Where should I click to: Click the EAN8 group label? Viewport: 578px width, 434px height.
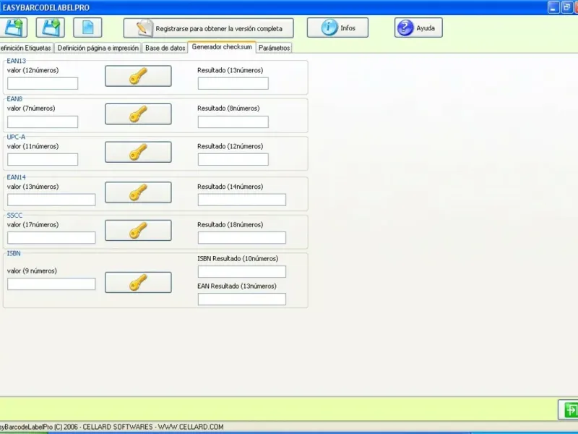pyautogui.click(x=14, y=99)
